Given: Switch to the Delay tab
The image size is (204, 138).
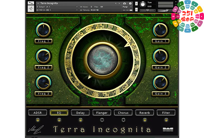Looking at the screenshot, I should 80,113.
